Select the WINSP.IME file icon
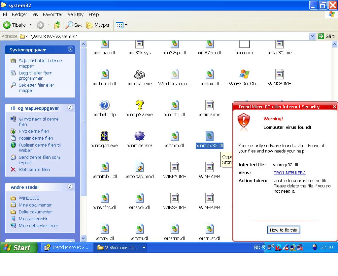 click(174, 198)
